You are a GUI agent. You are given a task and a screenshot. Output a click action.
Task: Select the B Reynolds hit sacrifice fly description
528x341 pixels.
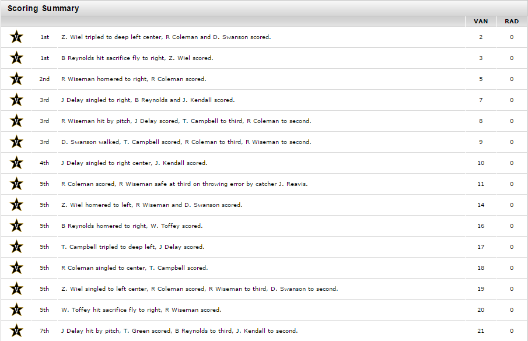(137, 58)
